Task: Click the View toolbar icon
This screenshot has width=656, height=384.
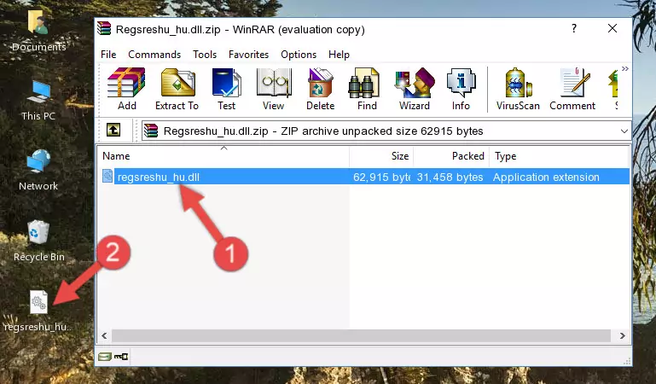Action: (x=274, y=89)
